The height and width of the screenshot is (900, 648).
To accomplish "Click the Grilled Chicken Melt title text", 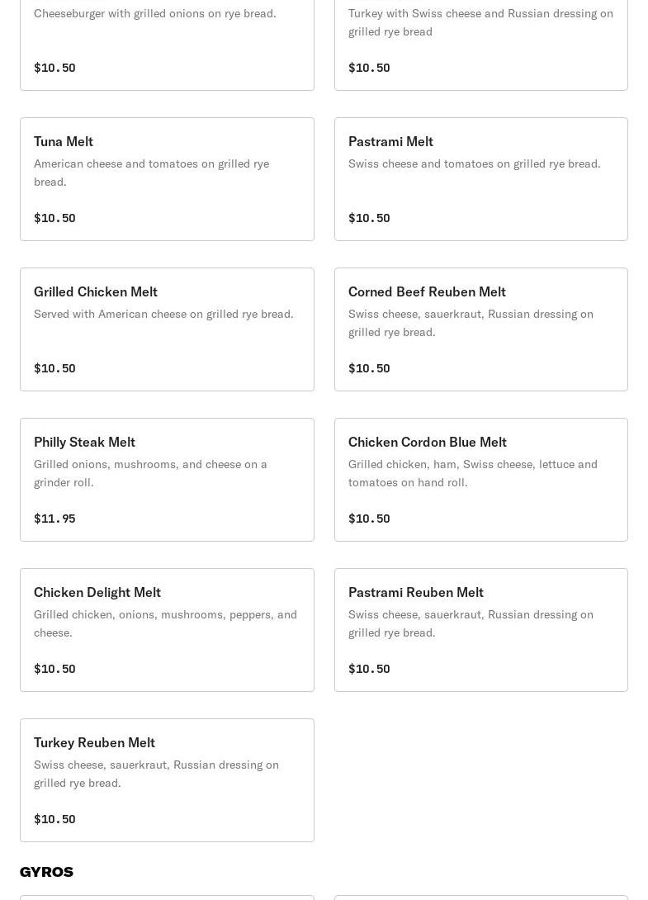I will [x=96, y=291].
